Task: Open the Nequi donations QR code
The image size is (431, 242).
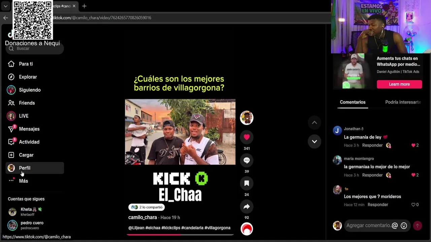Action: coord(32,20)
